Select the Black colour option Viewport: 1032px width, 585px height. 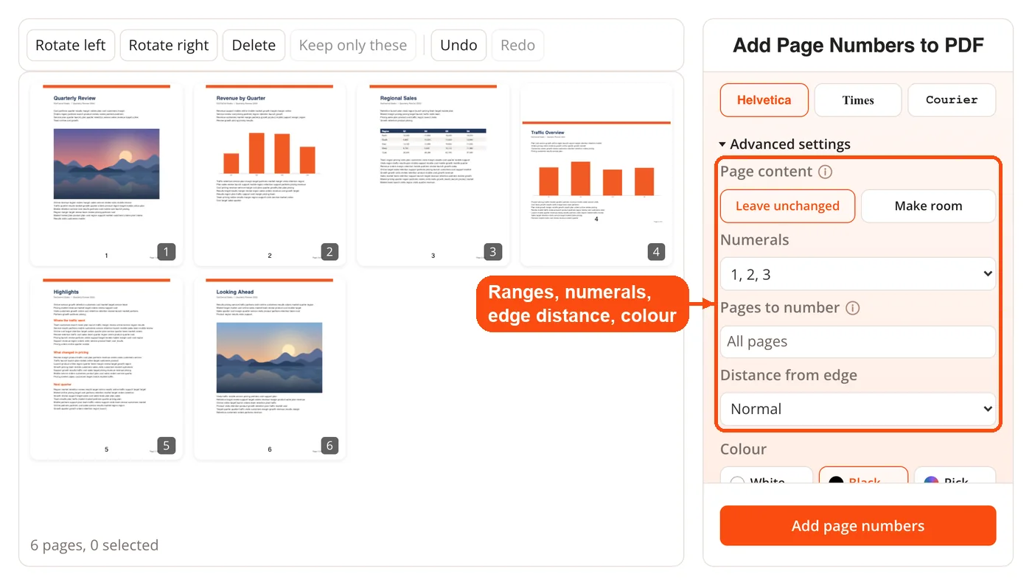point(863,475)
